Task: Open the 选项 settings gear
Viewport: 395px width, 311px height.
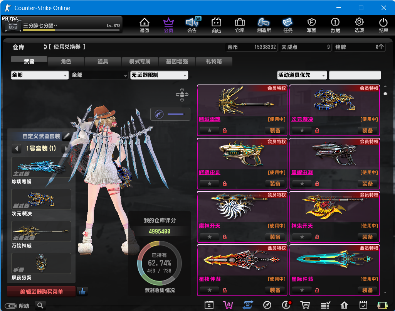Action: (359, 25)
